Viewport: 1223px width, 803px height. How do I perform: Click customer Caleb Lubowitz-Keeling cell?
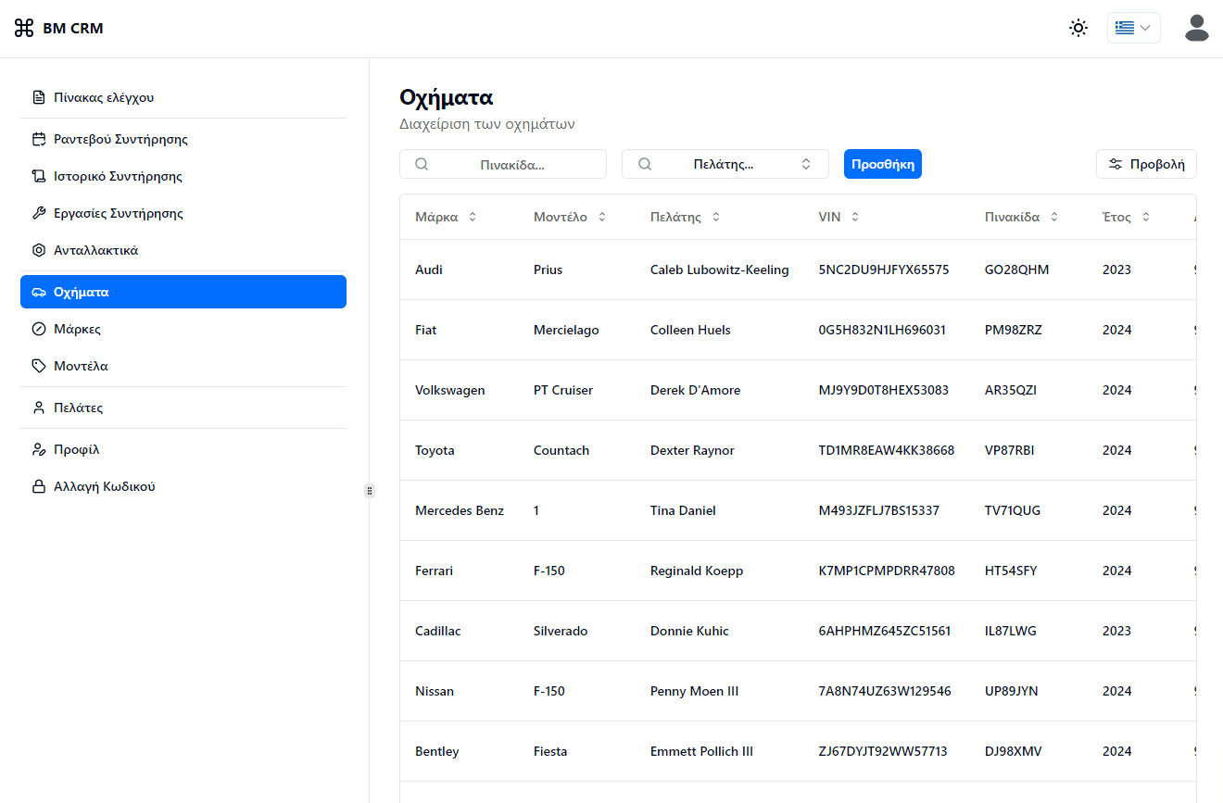(x=720, y=270)
